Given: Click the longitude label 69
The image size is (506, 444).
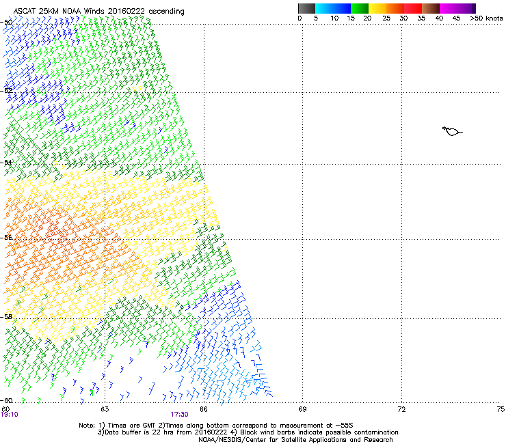Looking at the screenshot, I should (x=302, y=409).
